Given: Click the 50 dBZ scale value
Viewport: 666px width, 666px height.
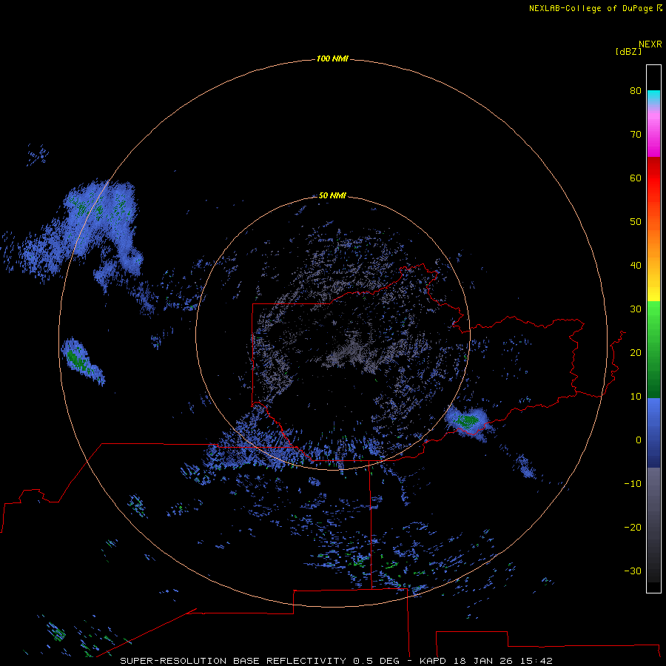Looking at the screenshot, I should 636,222.
